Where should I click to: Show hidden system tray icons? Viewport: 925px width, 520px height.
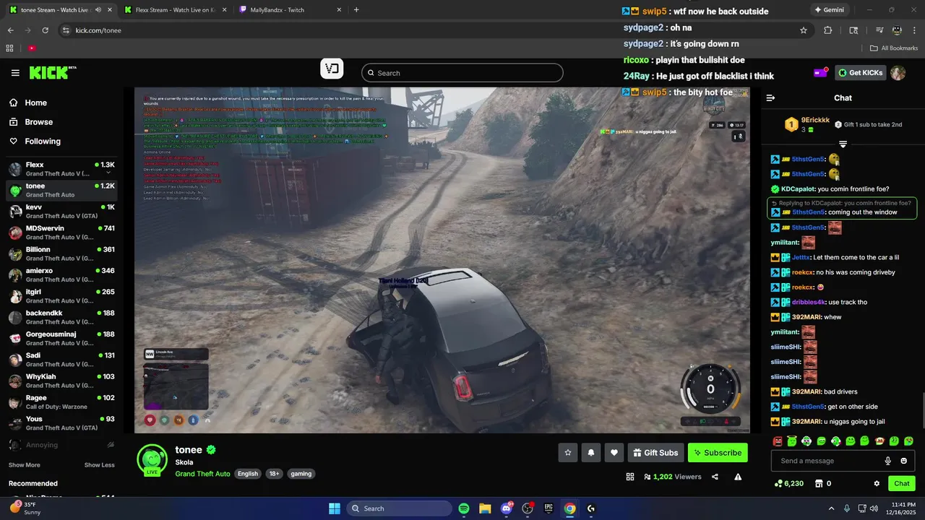coord(831,508)
